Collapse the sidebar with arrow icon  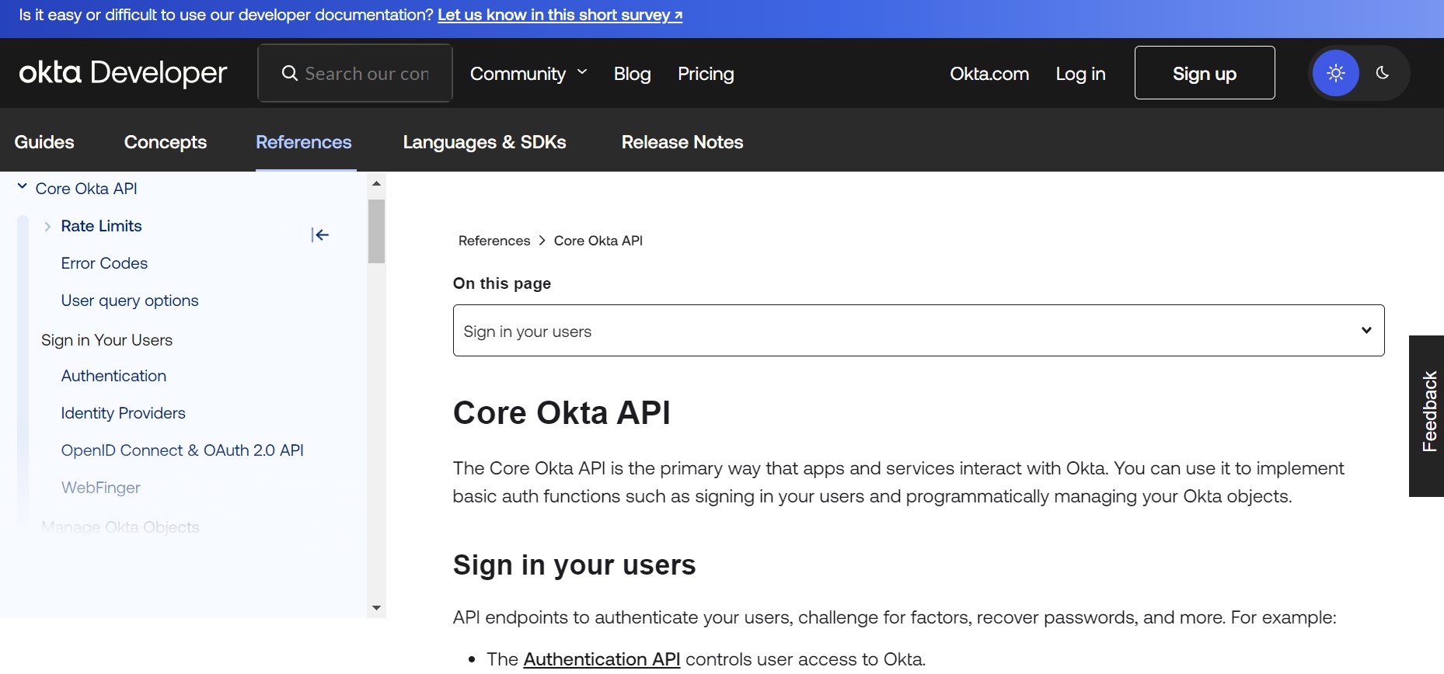click(x=319, y=235)
